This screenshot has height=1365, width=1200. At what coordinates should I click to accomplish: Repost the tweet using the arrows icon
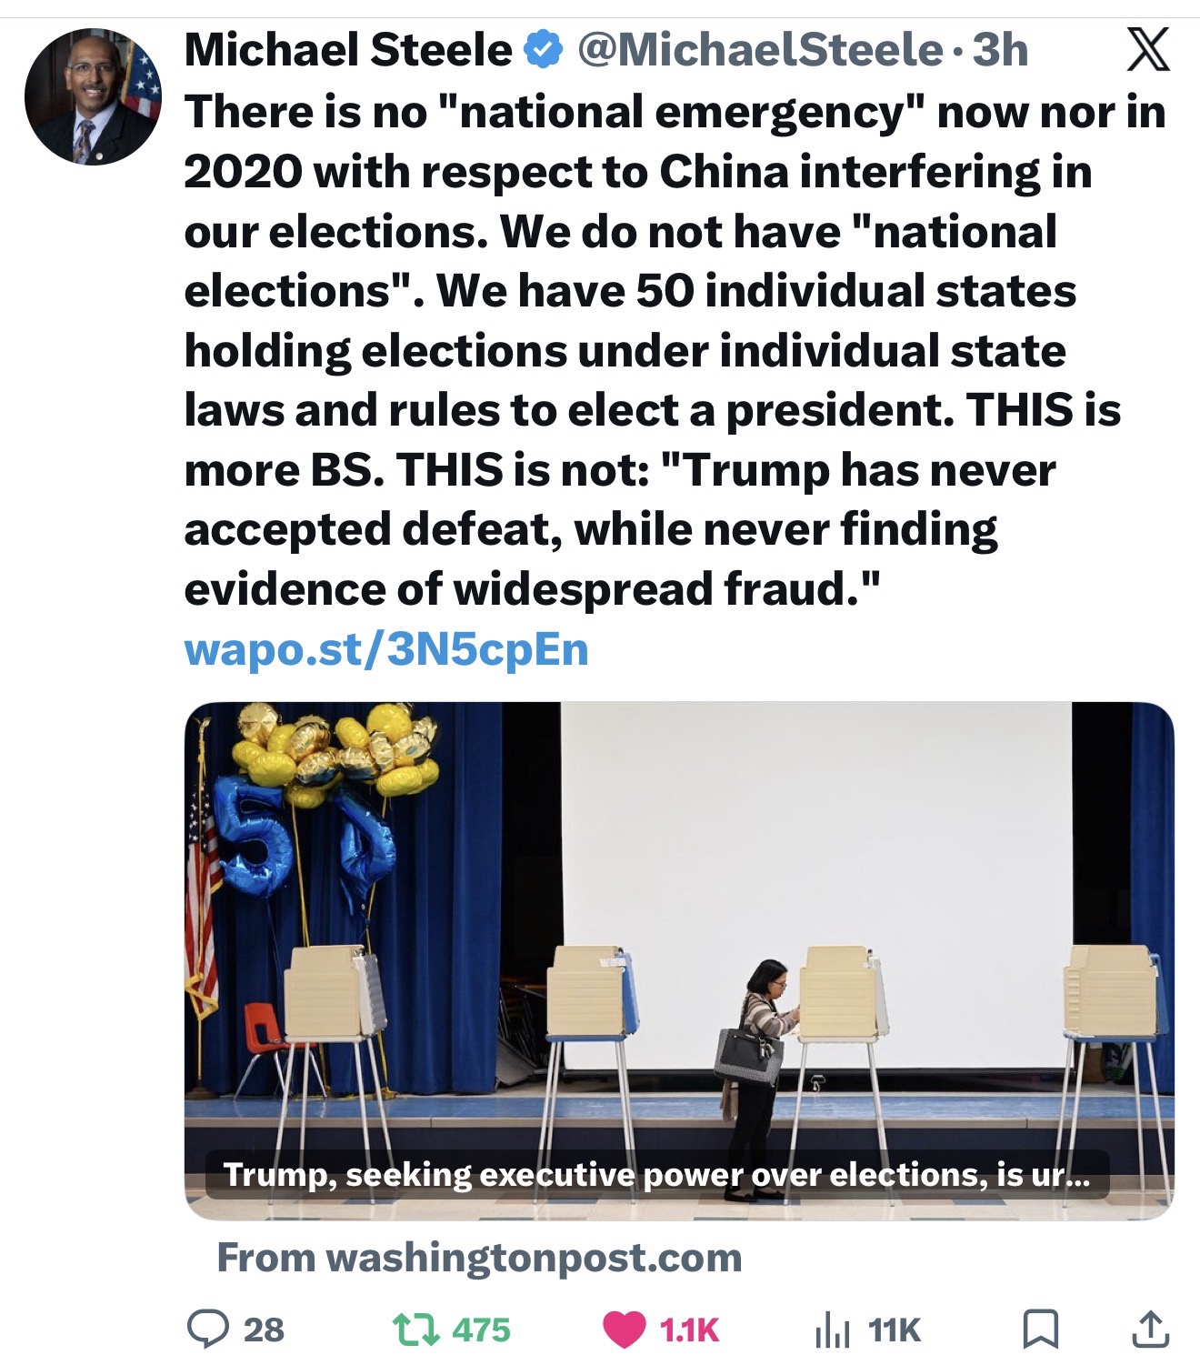click(415, 1330)
